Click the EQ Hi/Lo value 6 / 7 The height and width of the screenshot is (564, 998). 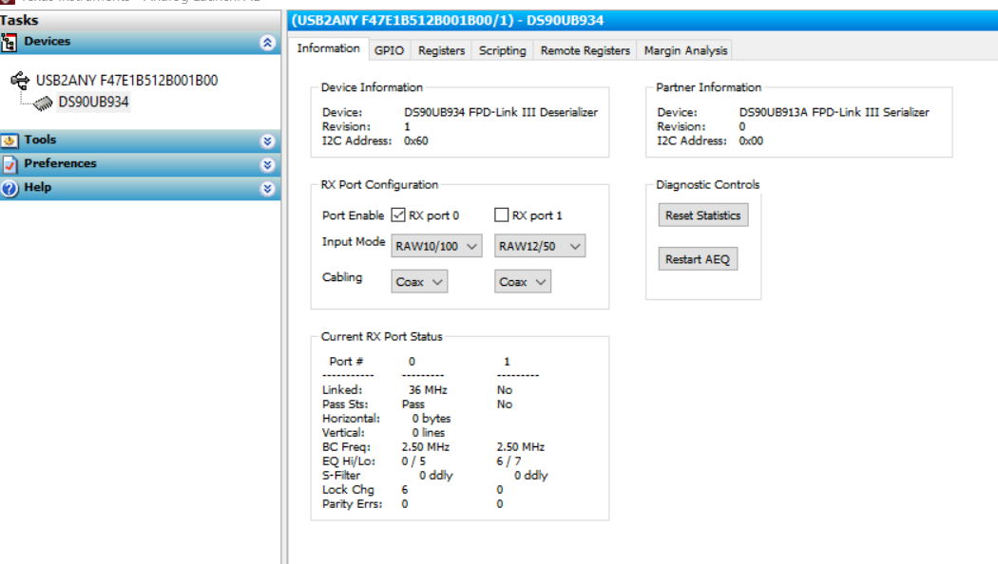[x=509, y=461]
